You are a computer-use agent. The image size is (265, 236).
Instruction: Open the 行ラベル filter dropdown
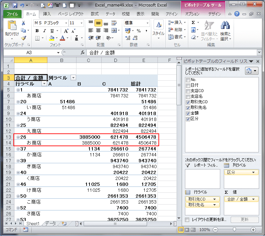pyautogui.click(x=44, y=84)
